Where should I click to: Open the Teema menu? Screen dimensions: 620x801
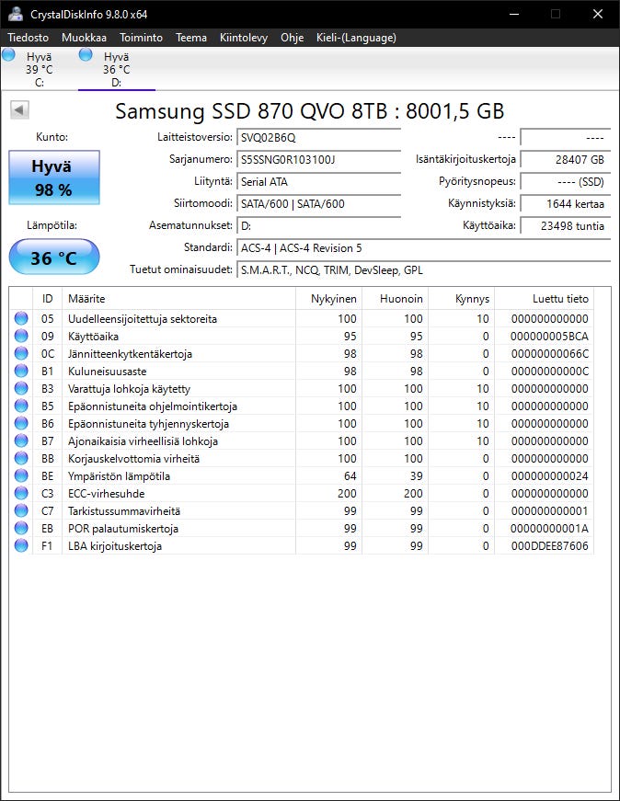click(x=191, y=38)
